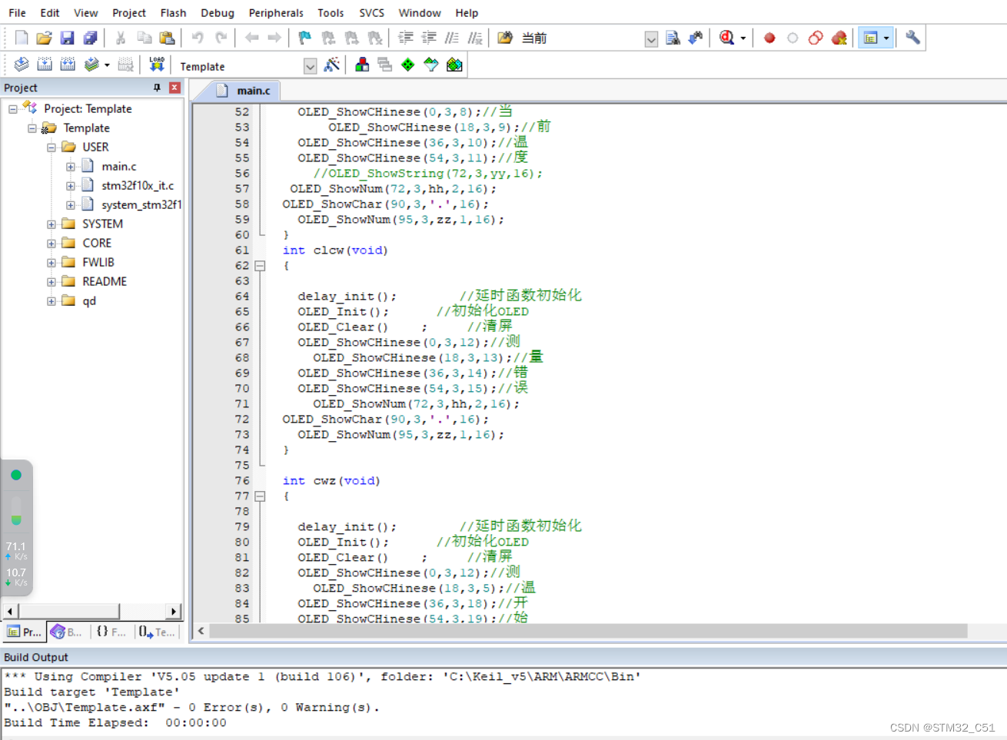Undo the last edit
Viewport: 1007px width, 740px height.
pos(198,38)
